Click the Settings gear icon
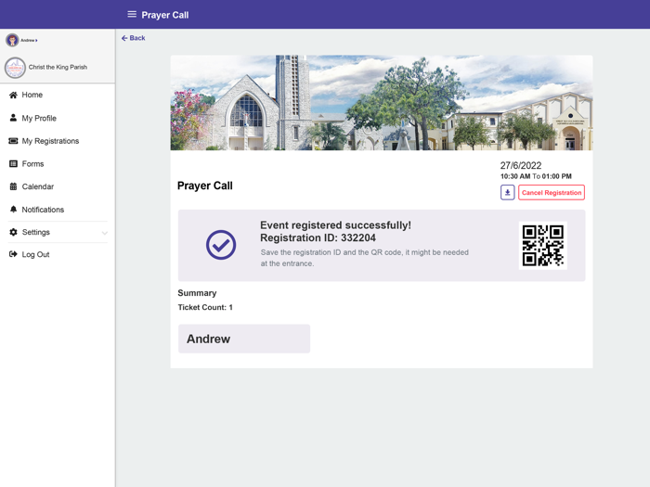The height and width of the screenshot is (487, 650). [13, 232]
